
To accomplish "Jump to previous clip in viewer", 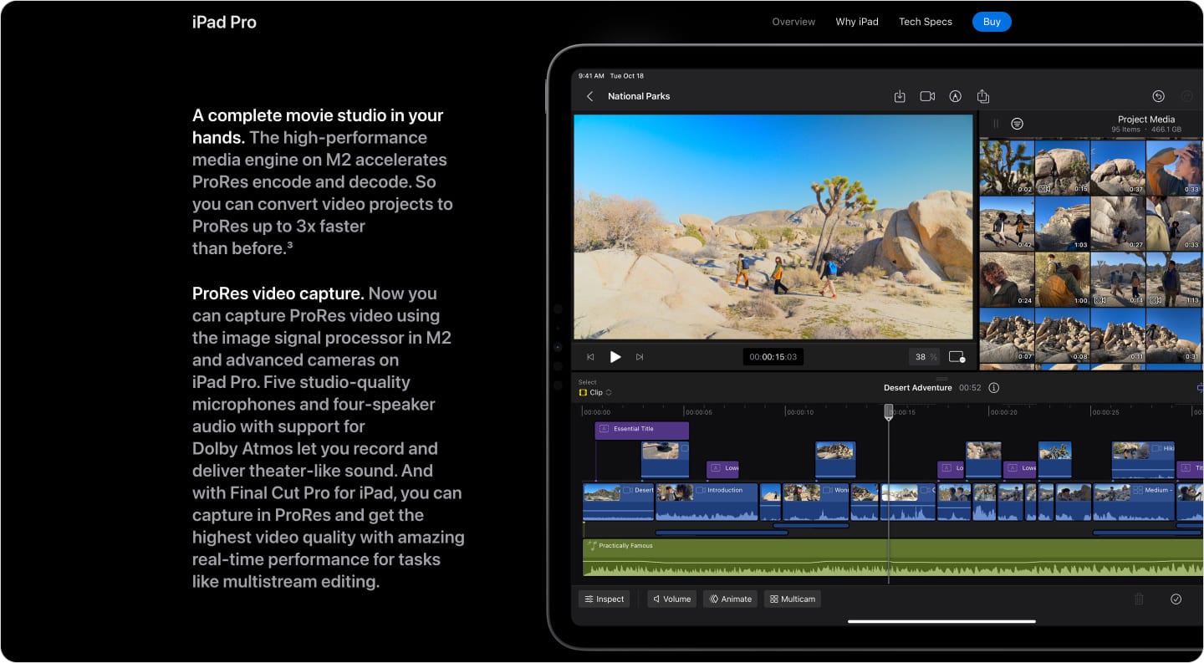I will (590, 357).
